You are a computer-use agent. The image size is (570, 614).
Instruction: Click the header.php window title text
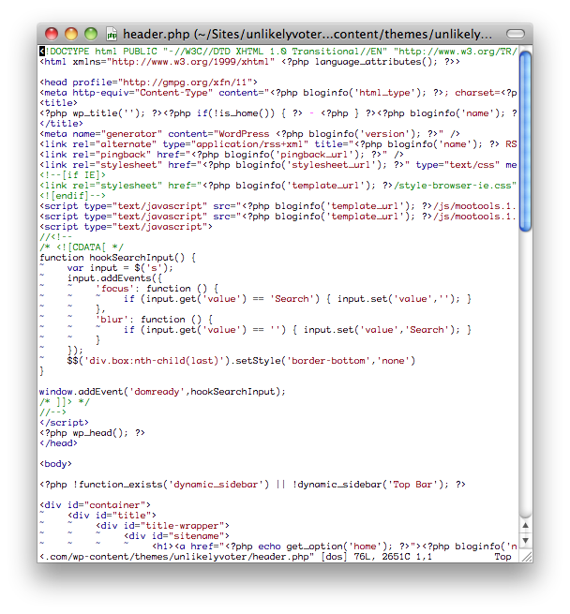(x=307, y=34)
